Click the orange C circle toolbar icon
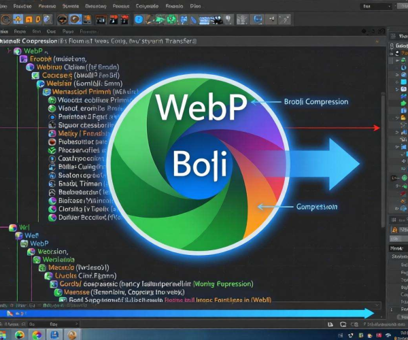The height and width of the screenshot is (340, 408). click(x=5, y=20)
